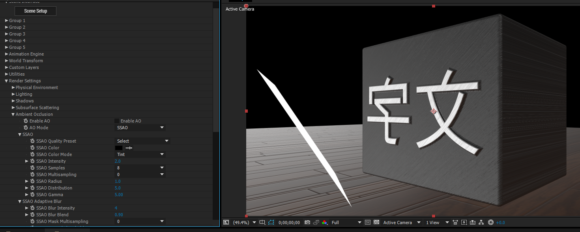Expand the Custom Layers section
Screen dimensions: 580x232
[x=6, y=67]
